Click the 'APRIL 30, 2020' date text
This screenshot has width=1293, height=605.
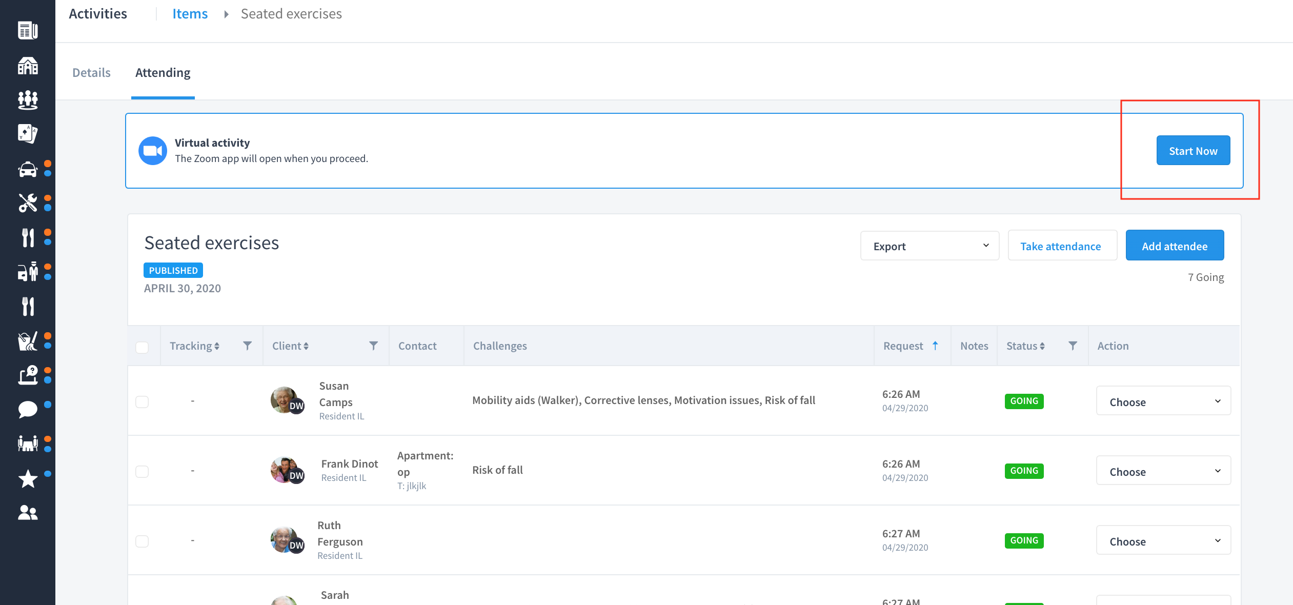[x=183, y=288]
